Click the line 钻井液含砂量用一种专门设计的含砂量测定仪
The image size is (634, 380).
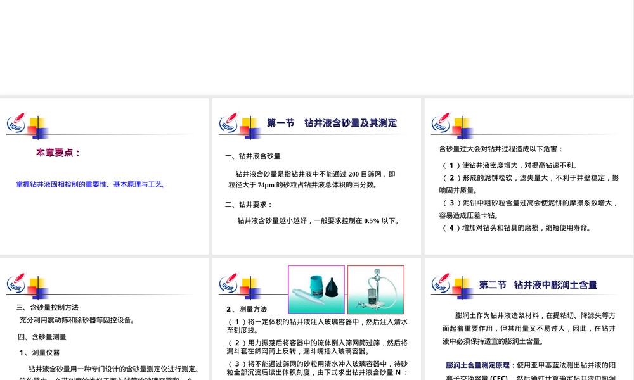pos(113,369)
